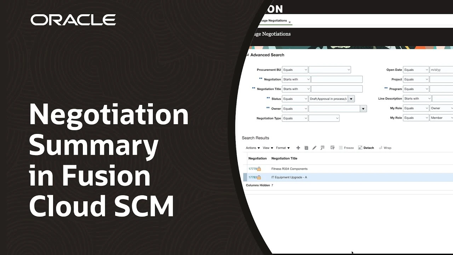Click the Detach table button
The image size is (453, 255).
(366, 148)
